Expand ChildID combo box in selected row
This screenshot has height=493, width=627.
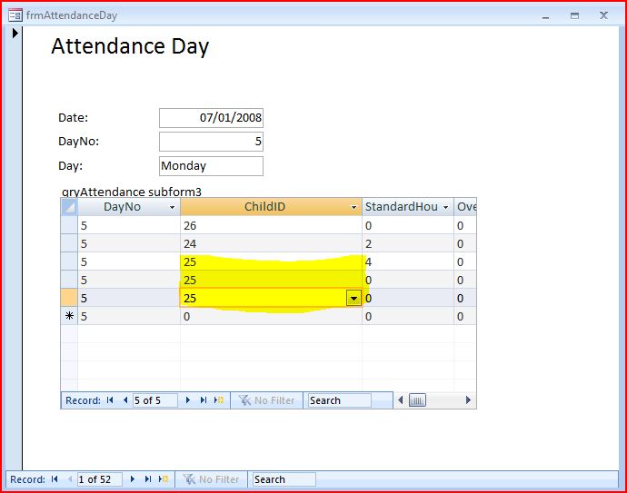(353, 298)
